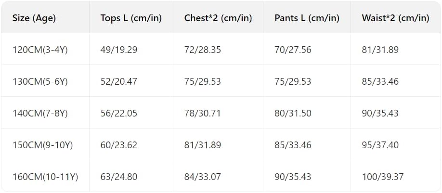The width and height of the screenshot is (442, 193).
Task: Select the 100/39.37 waist measurement
Action: pyautogui.click(x=383, y=177)
